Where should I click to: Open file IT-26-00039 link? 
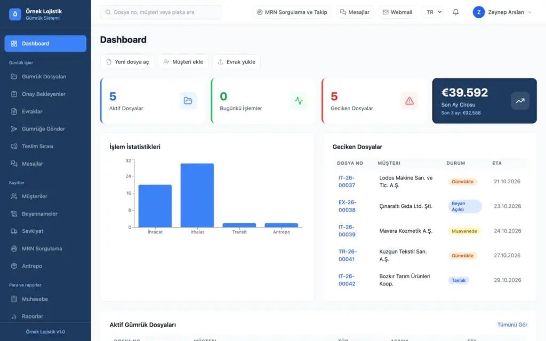[x=347, y=231]
